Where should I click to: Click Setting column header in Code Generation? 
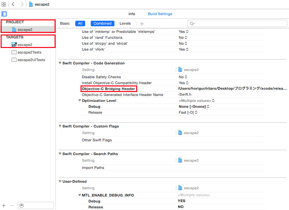pyautogui.click(x=88, y=70)
